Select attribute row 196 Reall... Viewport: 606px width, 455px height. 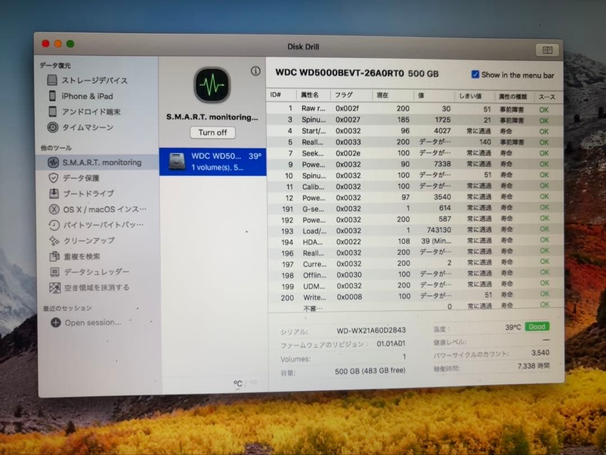(414, 252)
